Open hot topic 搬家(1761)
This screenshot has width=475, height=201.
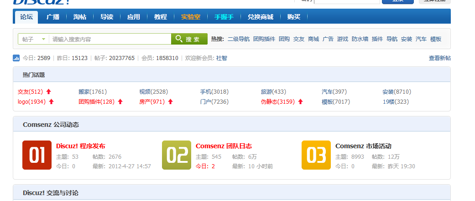tap(93, 92)
